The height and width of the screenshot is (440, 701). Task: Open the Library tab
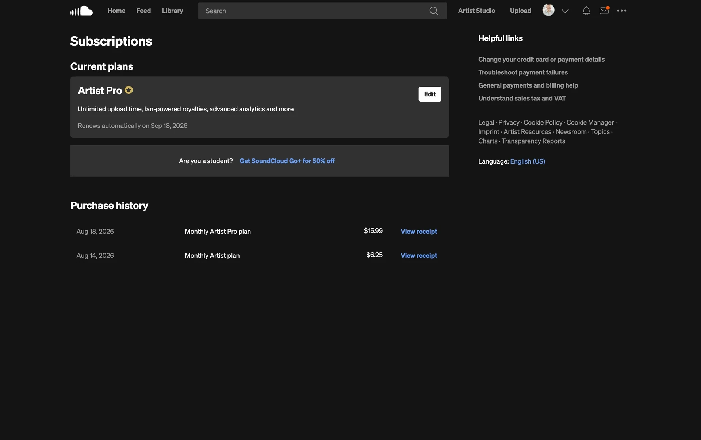[172, 11]
